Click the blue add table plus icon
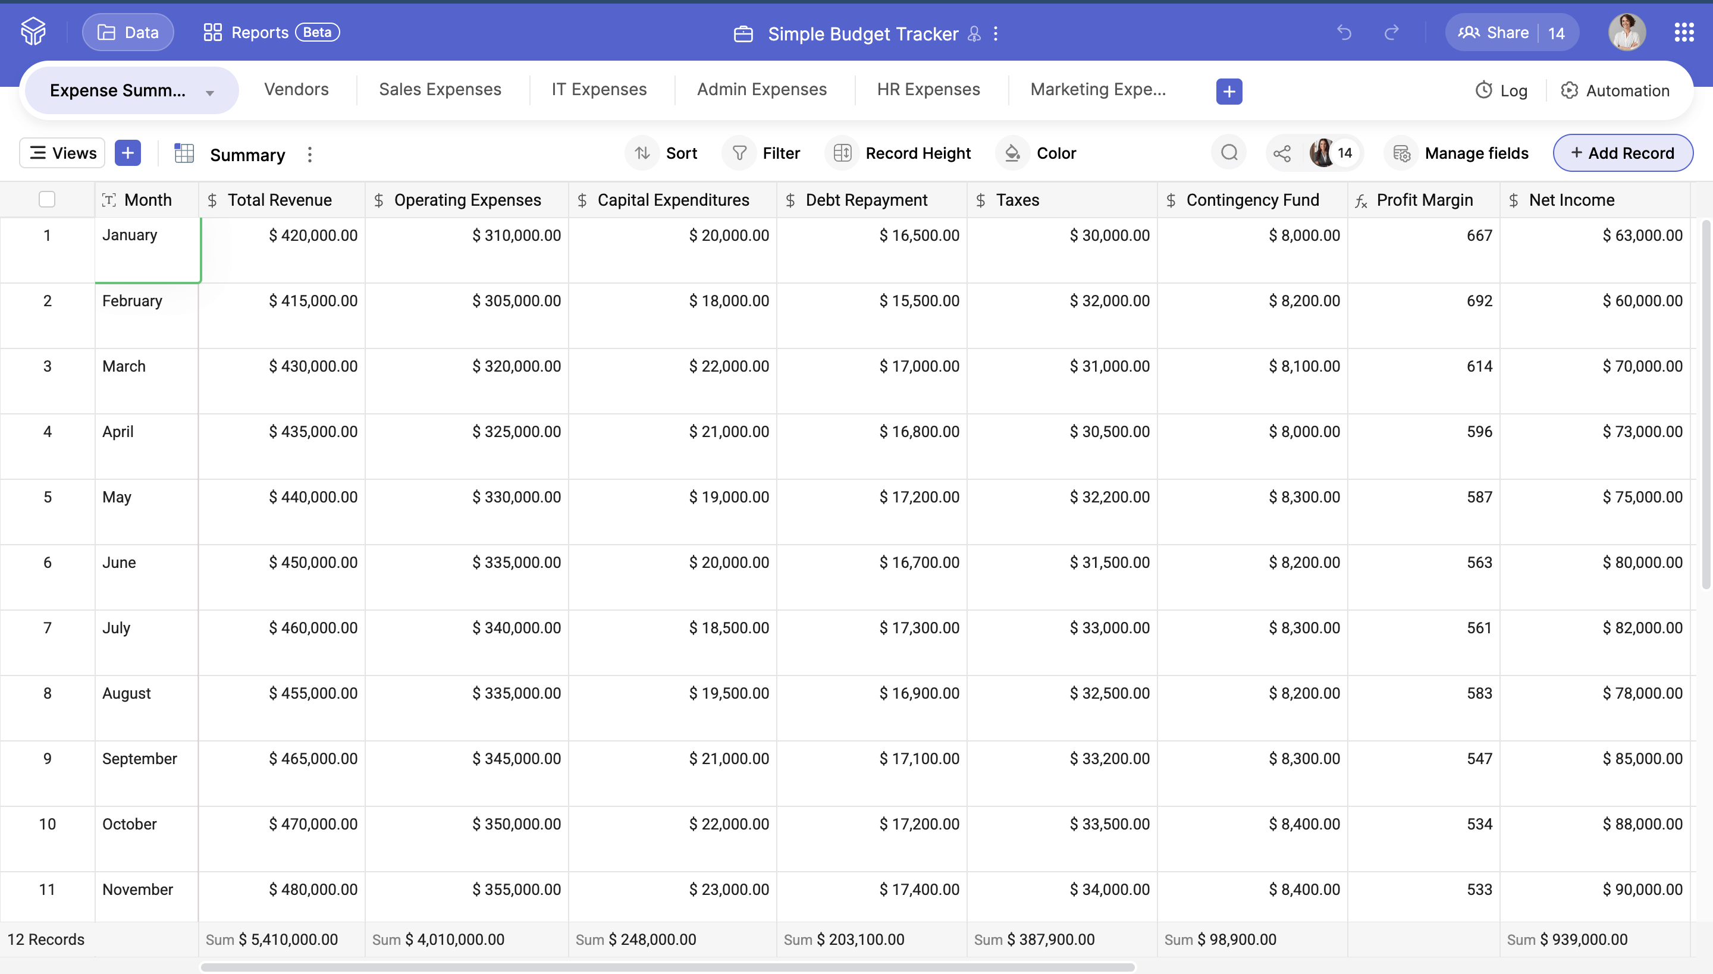 pyautogui.click(x=1229, y=91)
